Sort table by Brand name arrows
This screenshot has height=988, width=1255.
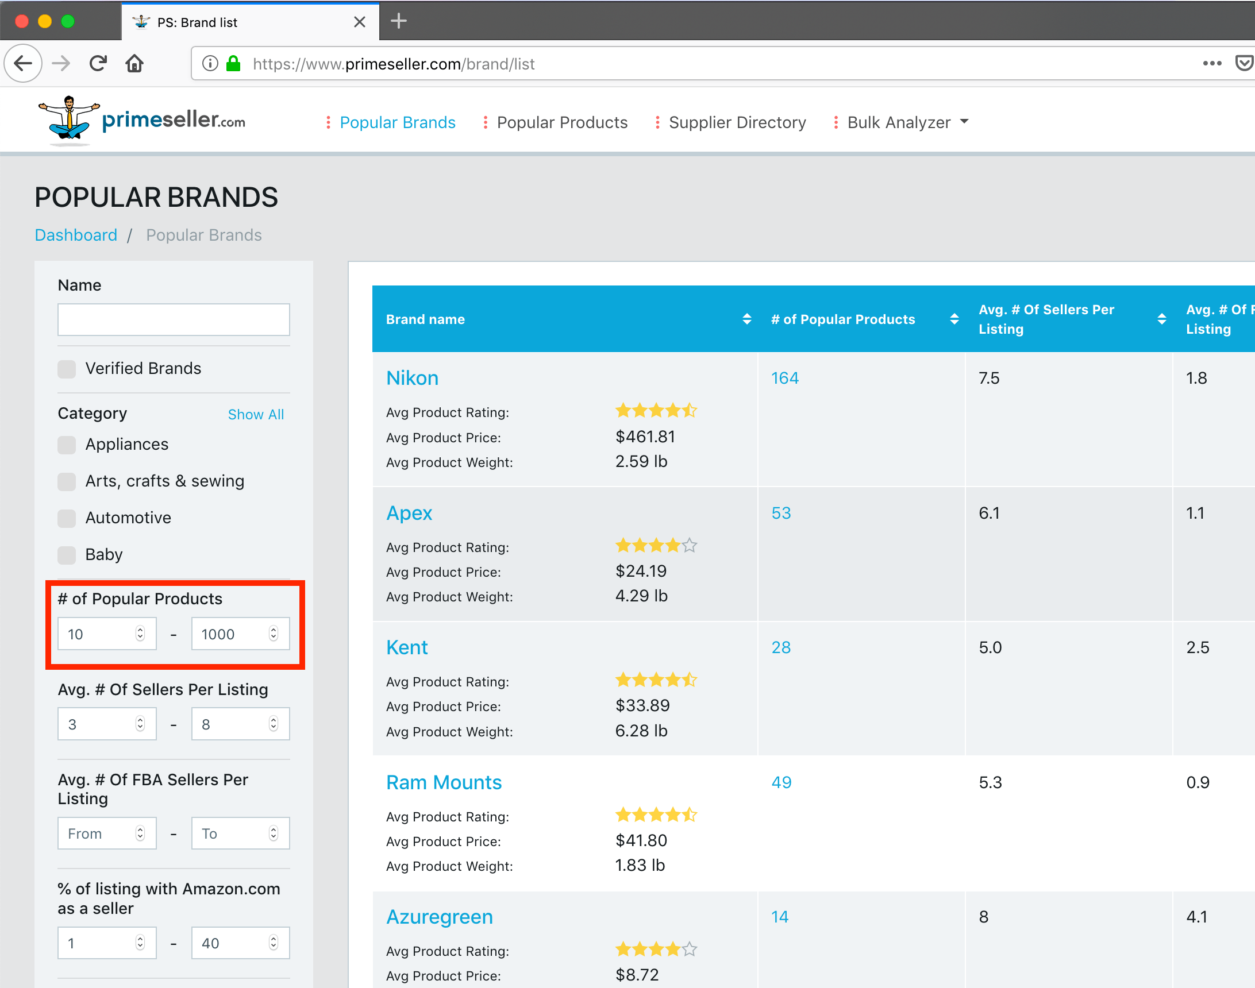click(747, 319)
